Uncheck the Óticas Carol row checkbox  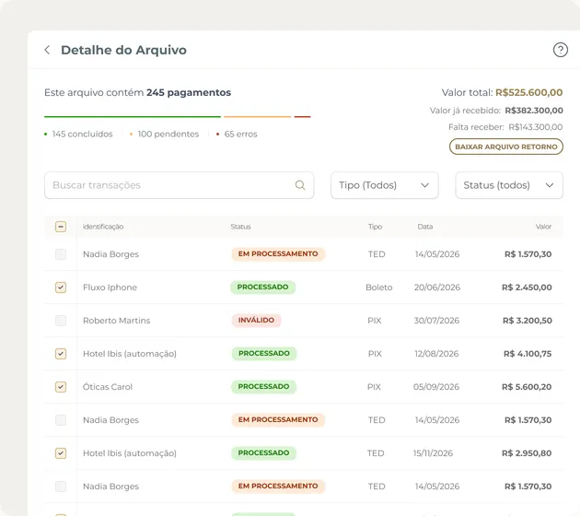61,387
